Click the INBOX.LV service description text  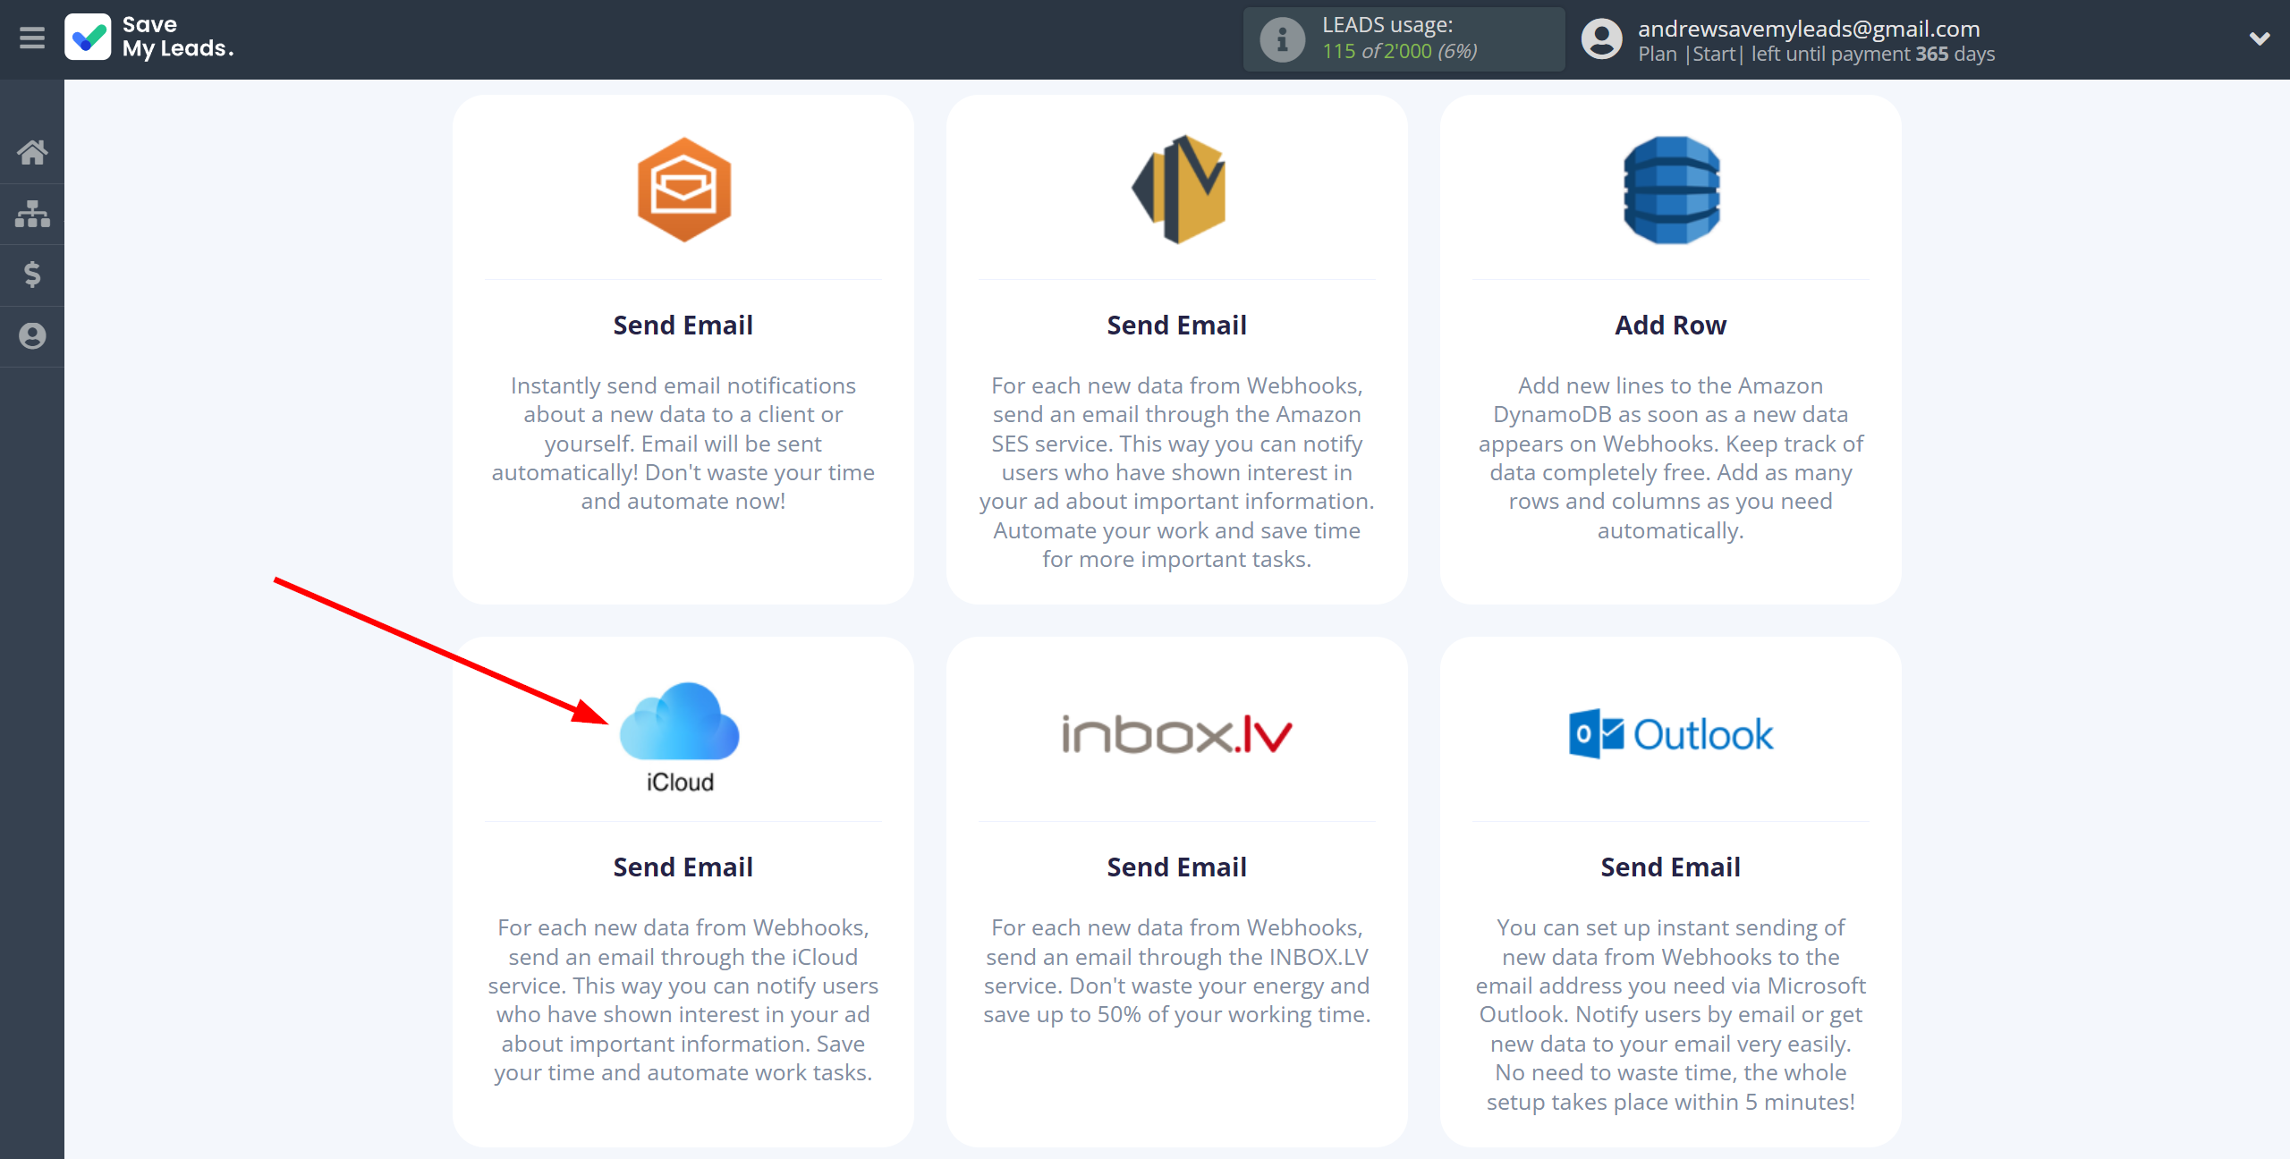tap(1177, 971)
